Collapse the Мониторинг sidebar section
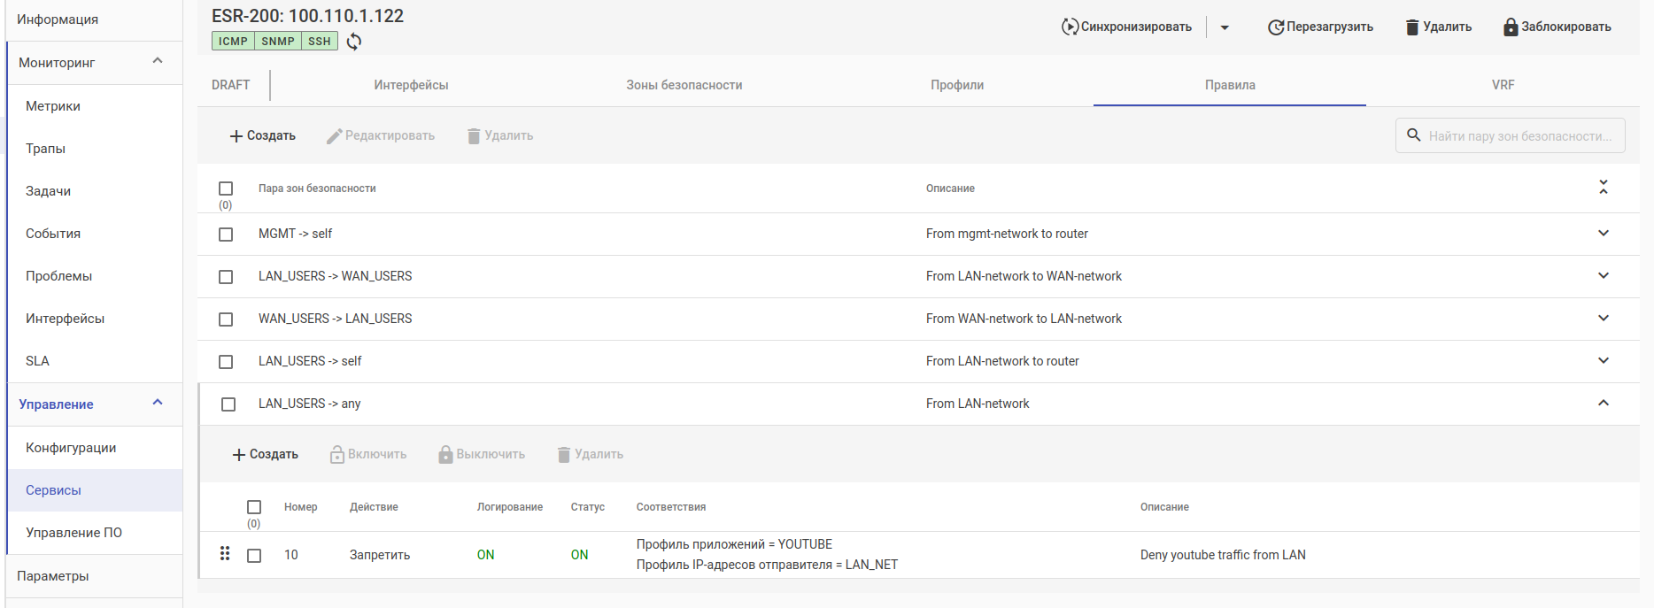 158,61
